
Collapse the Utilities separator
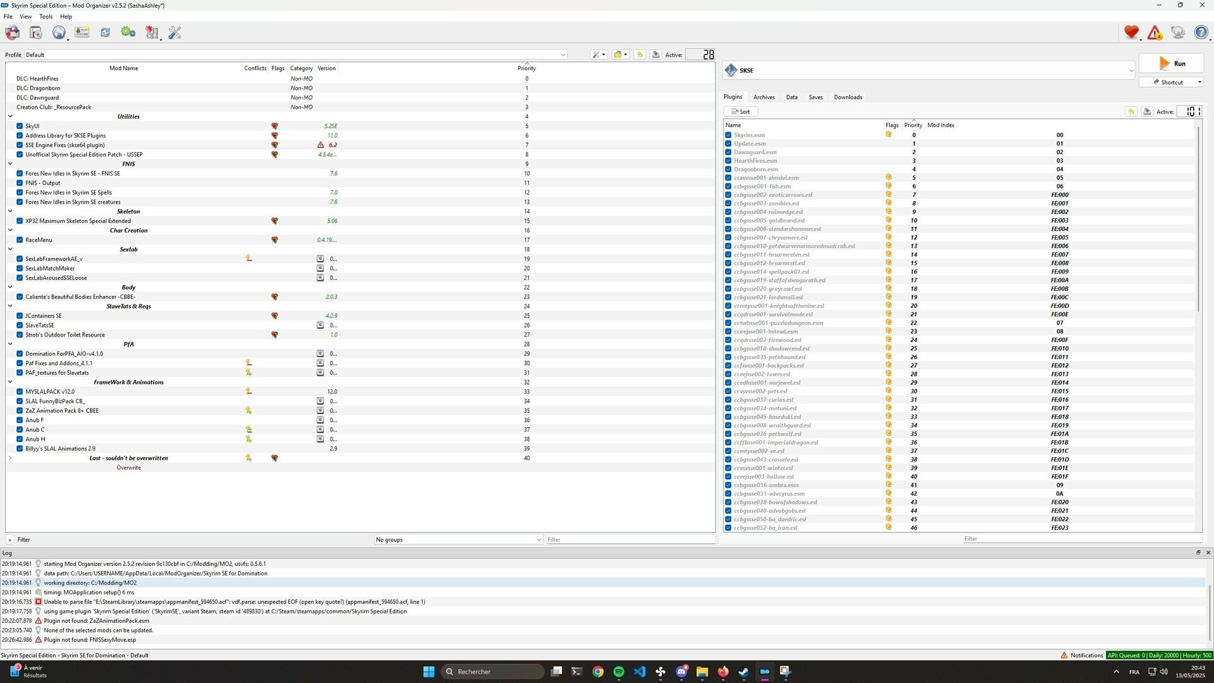coord(10,116)
